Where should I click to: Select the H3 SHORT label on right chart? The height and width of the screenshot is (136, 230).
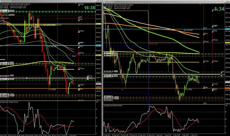188,31
